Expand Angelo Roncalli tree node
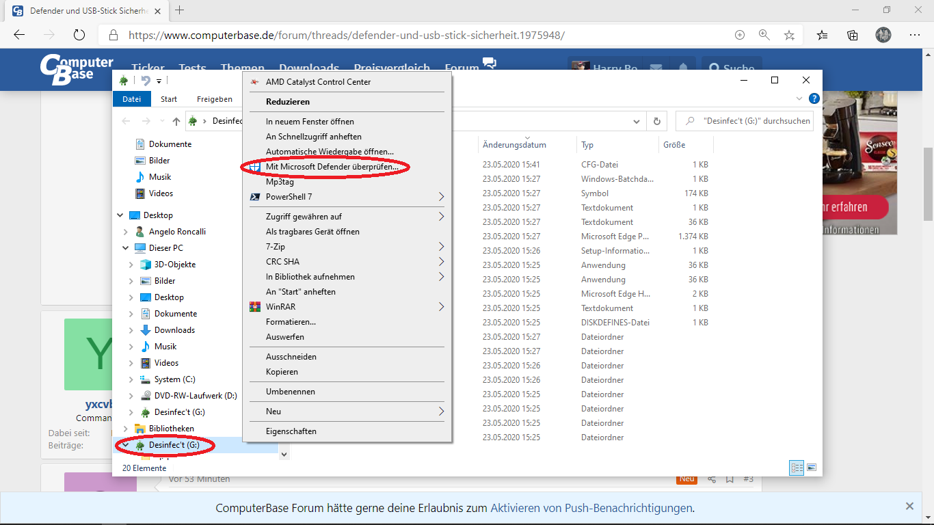934x525 pixels. (126, 232)
